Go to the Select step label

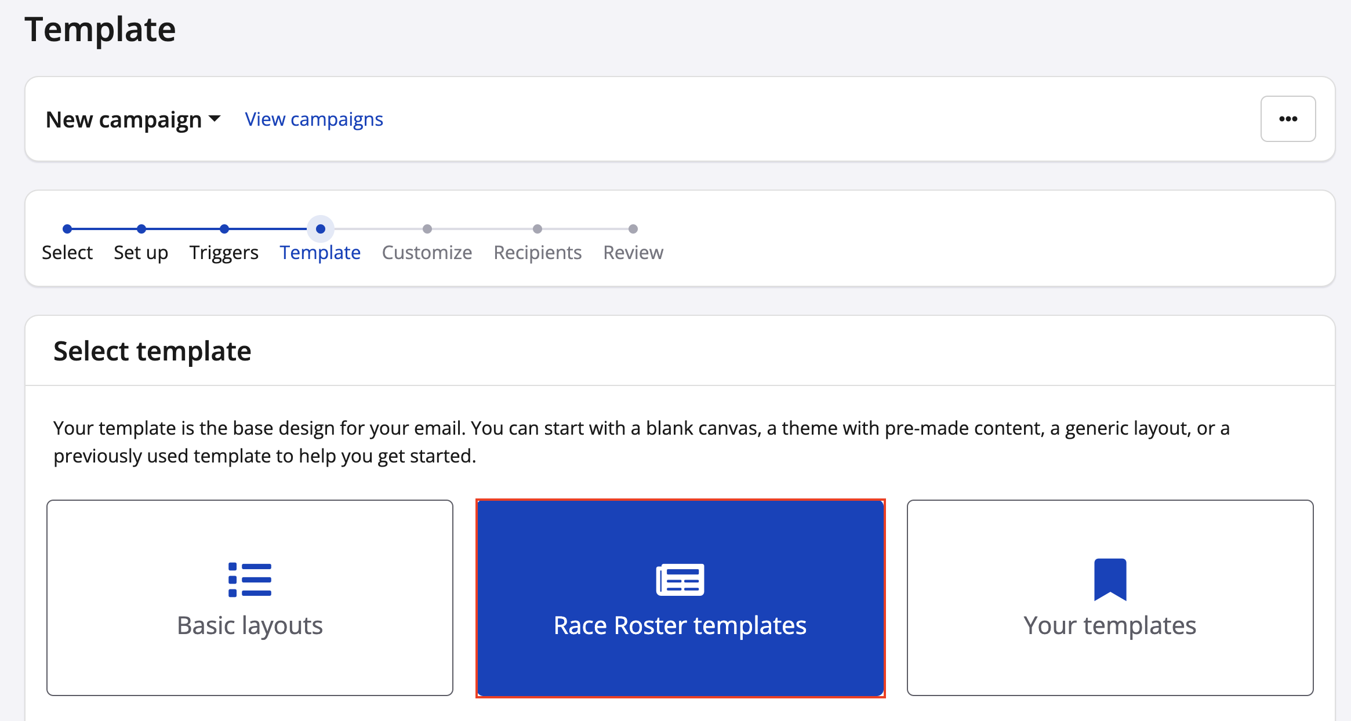(67, 253)
